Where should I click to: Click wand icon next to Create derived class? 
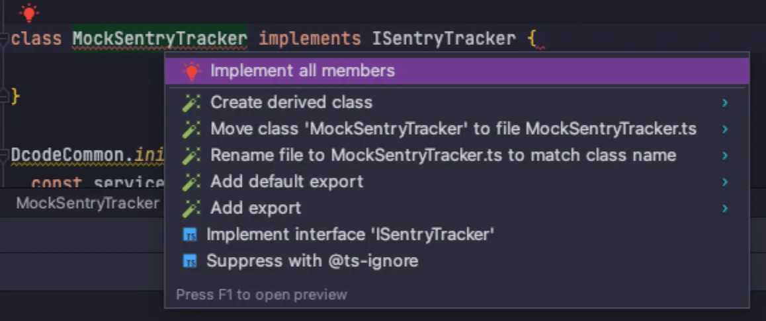[191, 103]
